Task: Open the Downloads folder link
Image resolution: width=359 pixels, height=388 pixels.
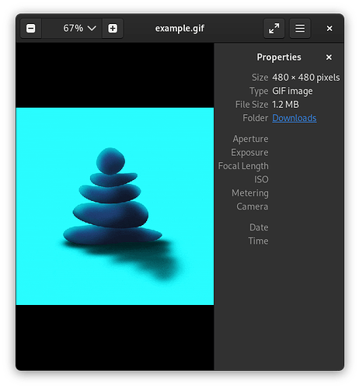Action: (x=295, y=118)
